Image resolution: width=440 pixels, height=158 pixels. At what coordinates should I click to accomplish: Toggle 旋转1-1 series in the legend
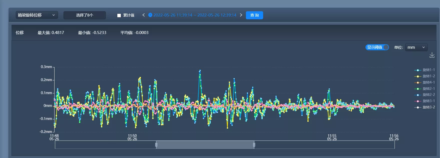(425, 70)
